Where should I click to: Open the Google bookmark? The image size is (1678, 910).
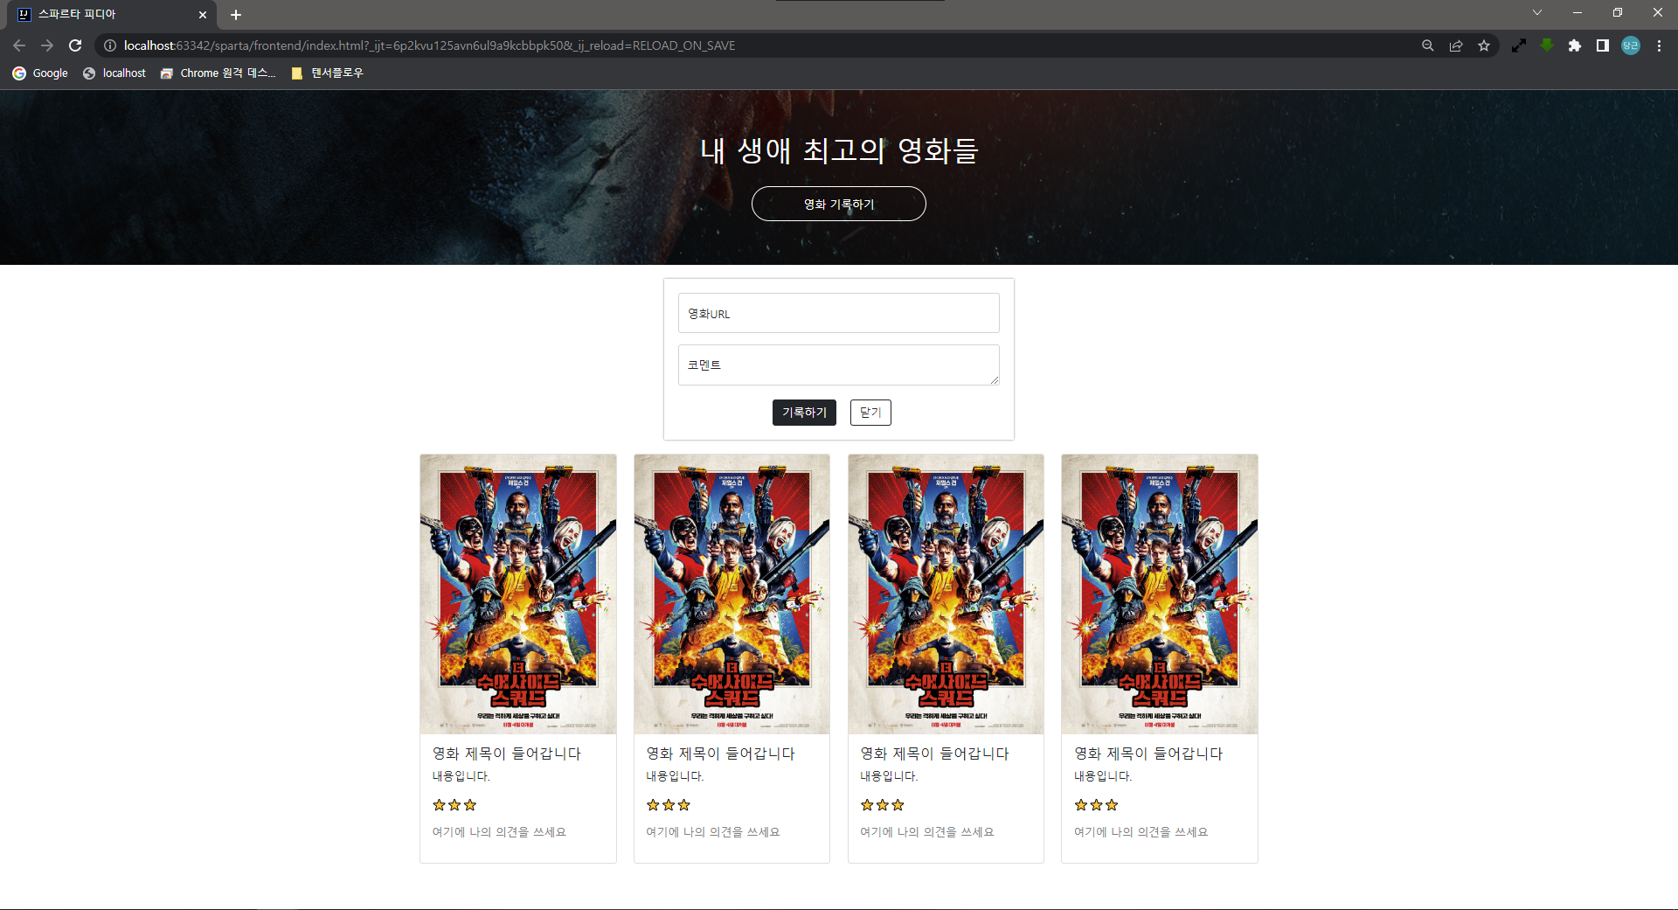40,73
